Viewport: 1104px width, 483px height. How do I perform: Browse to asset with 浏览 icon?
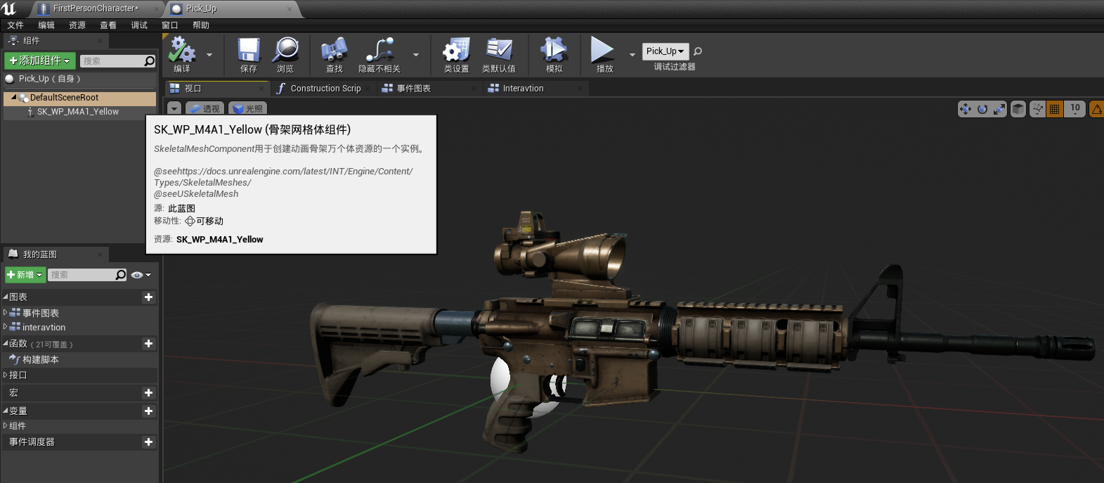(x=285, y=54)
